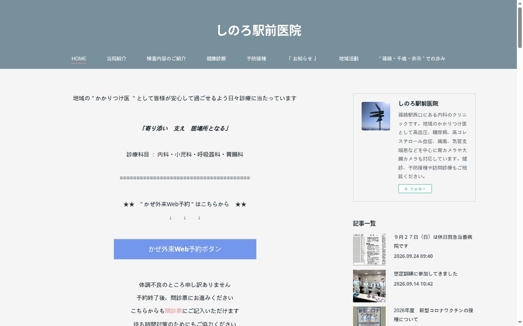Click the 診療科目 departments line
523x326 pixels.
pyautogui.click(x=185, y=154)
